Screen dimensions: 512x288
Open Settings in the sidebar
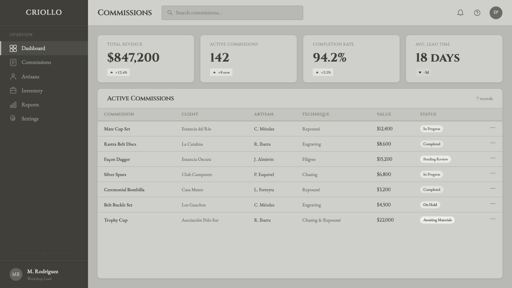pos(44,119)
